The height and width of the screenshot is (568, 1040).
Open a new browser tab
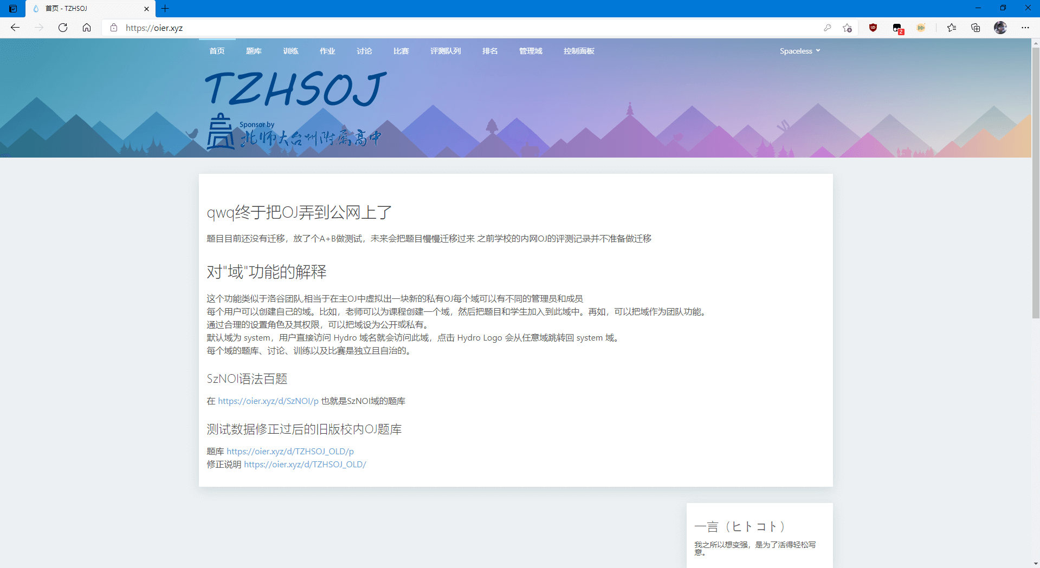click(x=165, y=8)
